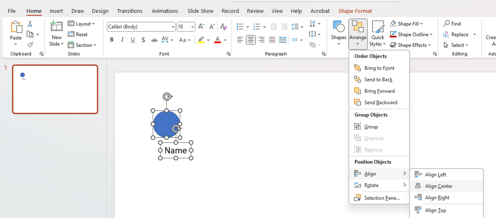Open the Insert ribbon tab
The width and height of the screenshot is (496, 218).
click(x=56, y=11)
